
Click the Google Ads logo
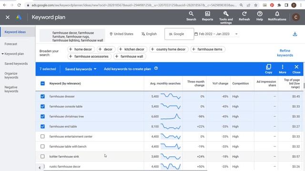(x=19, y=17)
